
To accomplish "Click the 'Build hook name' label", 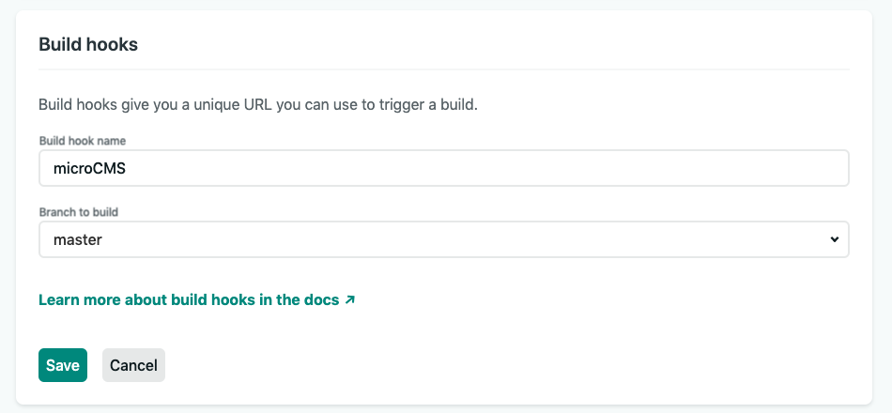I will (83, 141).
